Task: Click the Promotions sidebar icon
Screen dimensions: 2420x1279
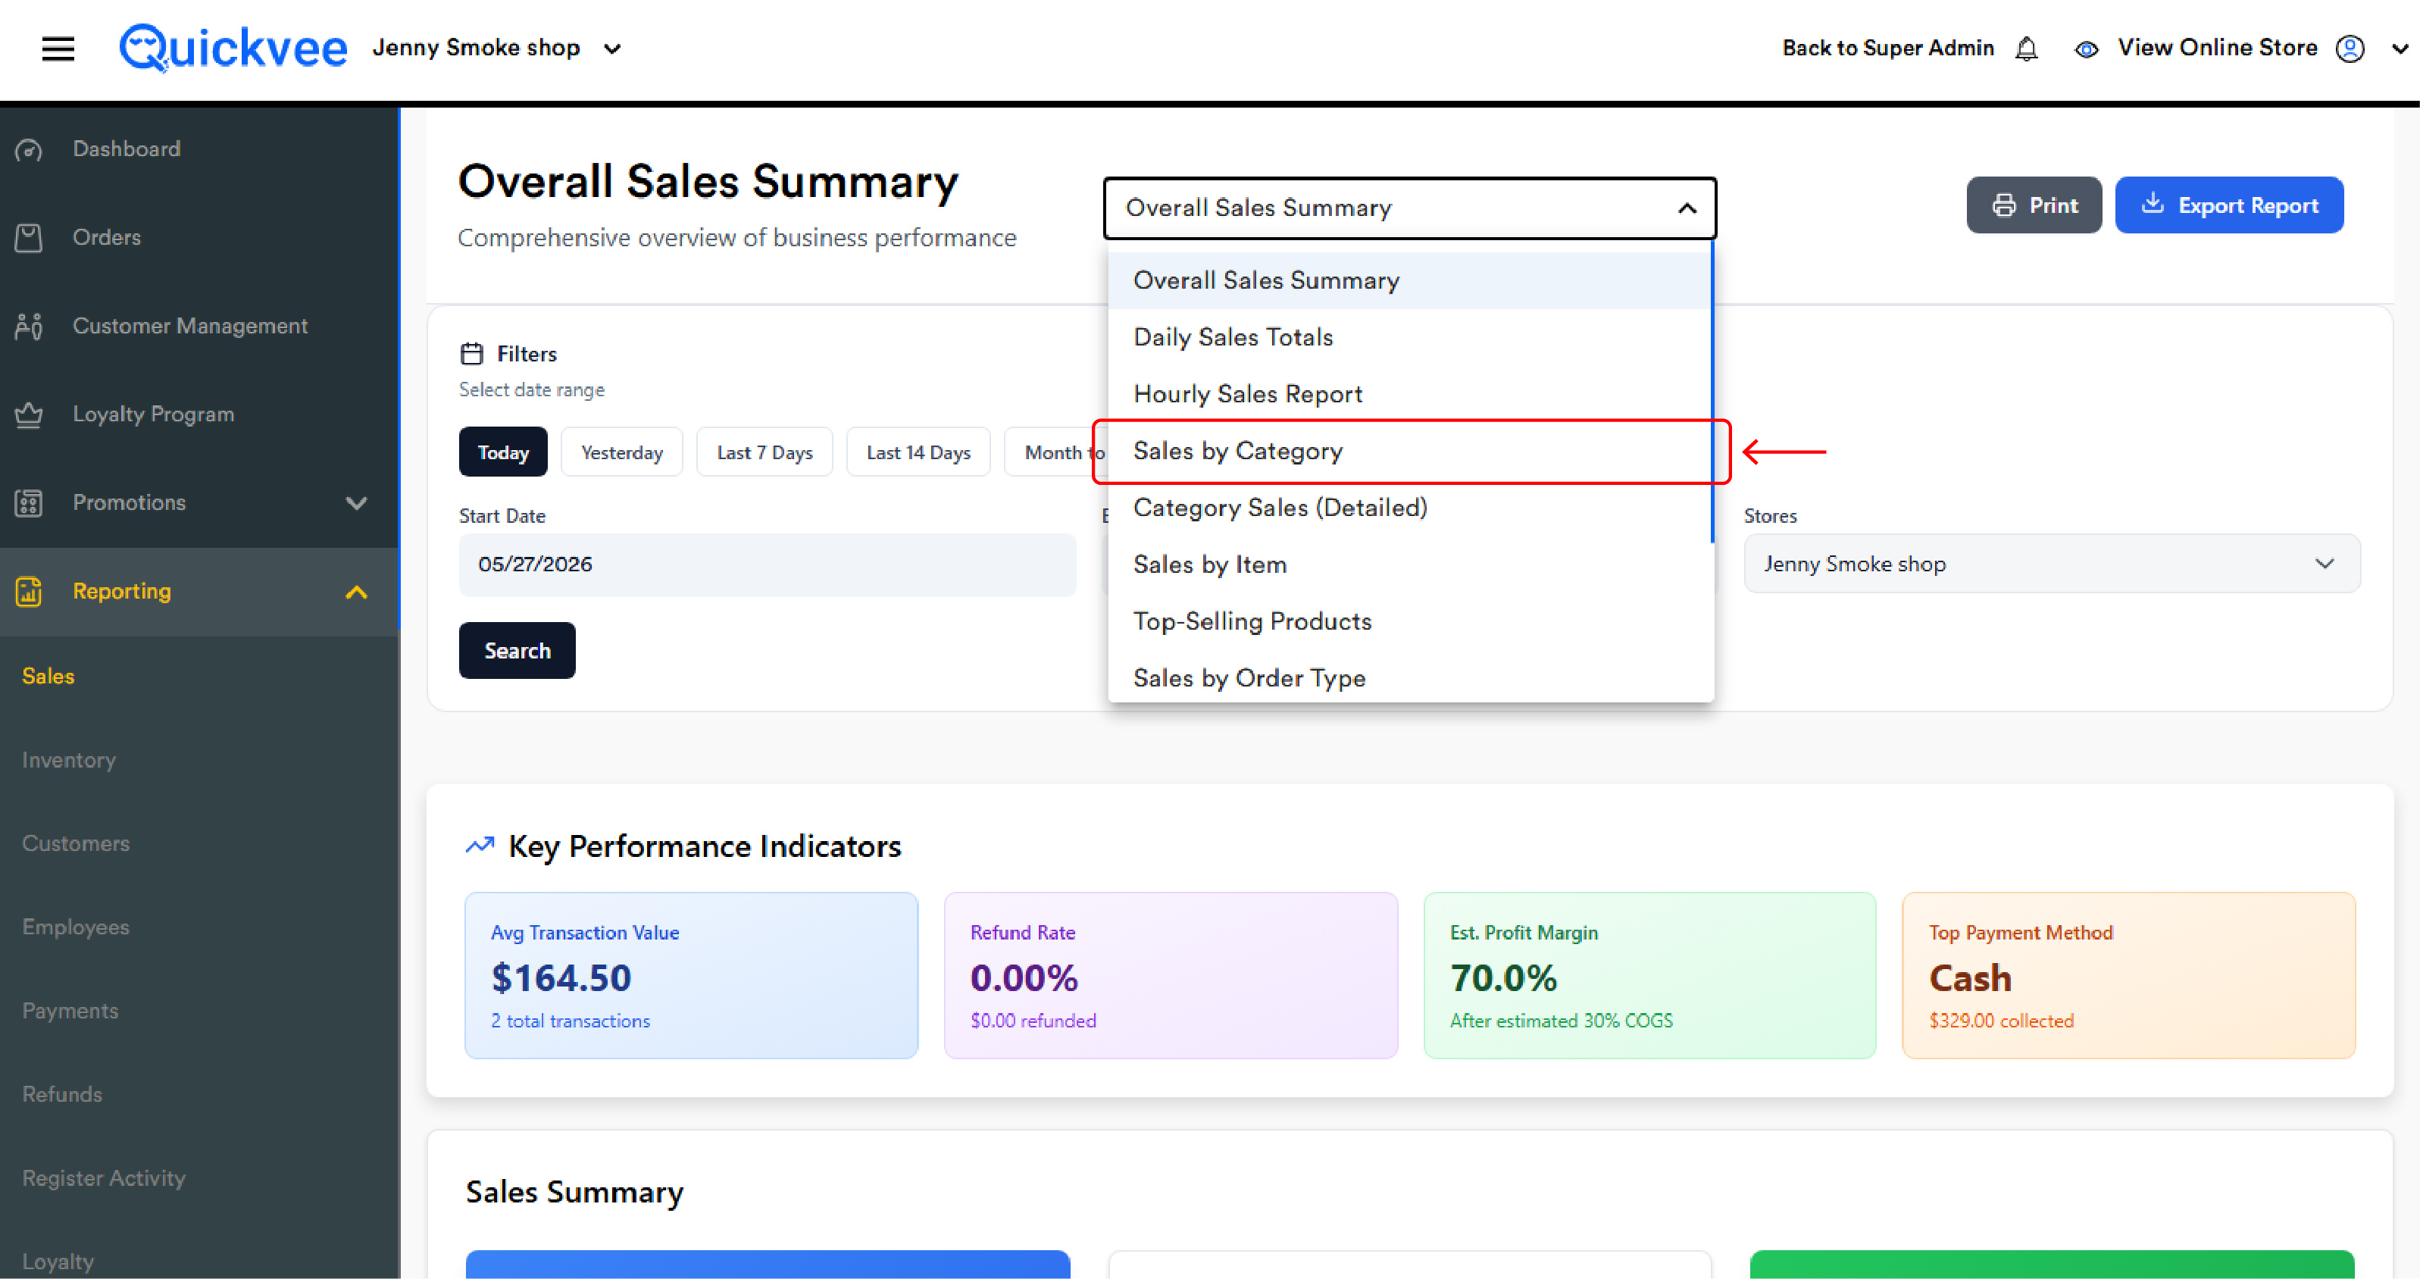Action: (29, 503)
